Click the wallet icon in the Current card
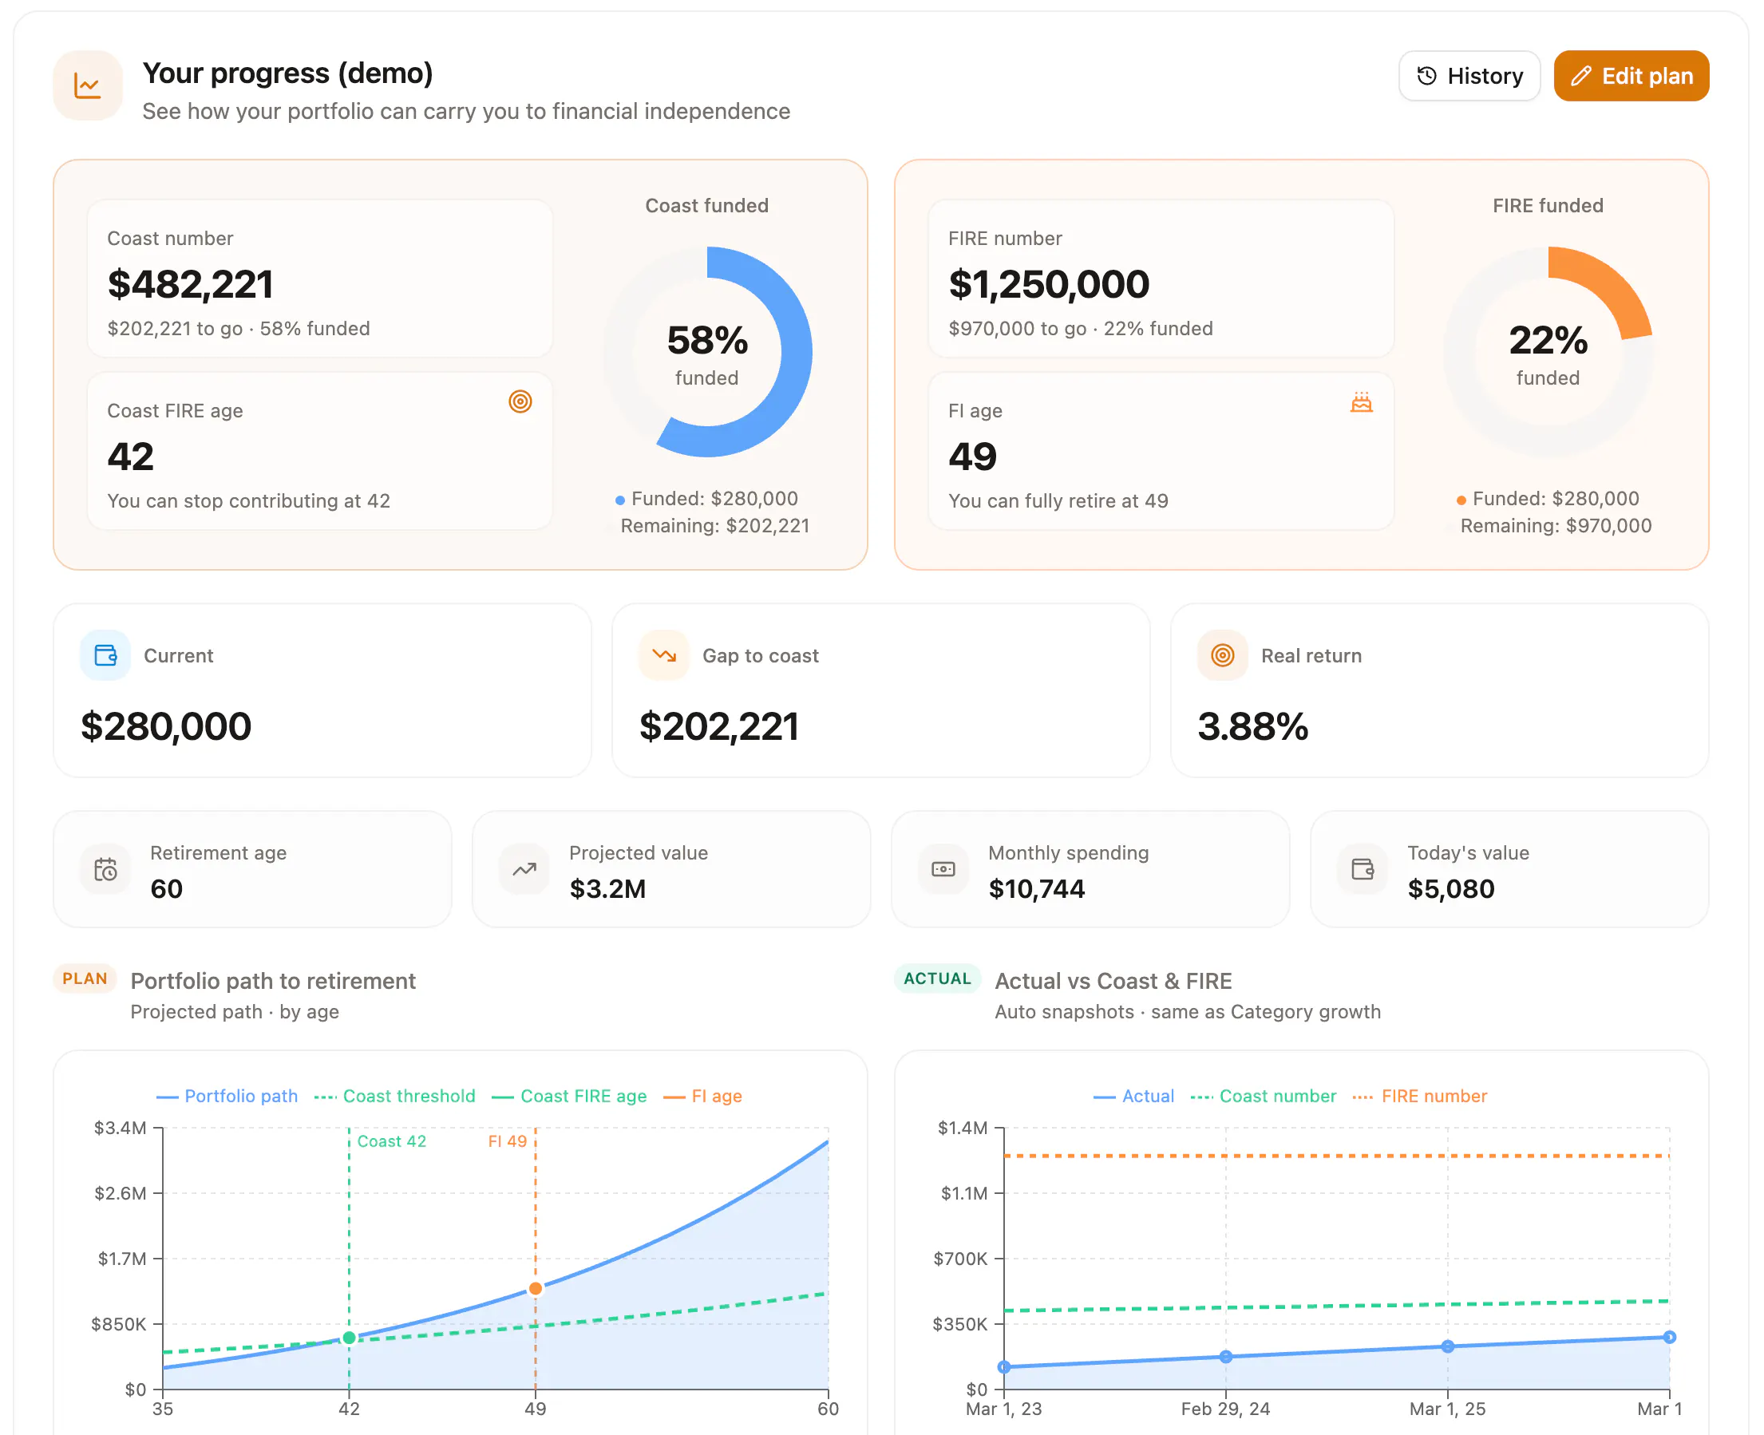This screenshot has width=1764, height=1435. click(106, 655)
